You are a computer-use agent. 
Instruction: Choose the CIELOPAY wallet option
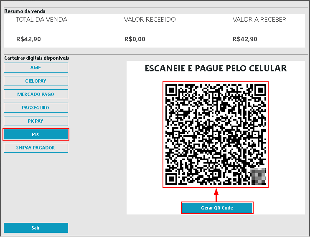(x=36, y=81)
